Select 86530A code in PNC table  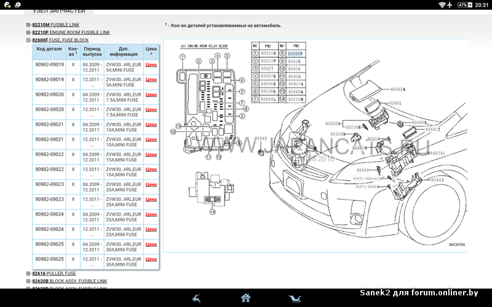pos(269,91)
